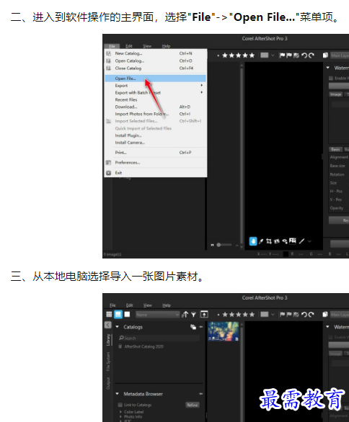Select the Crop tool in first screenshot

coord(269,241)
